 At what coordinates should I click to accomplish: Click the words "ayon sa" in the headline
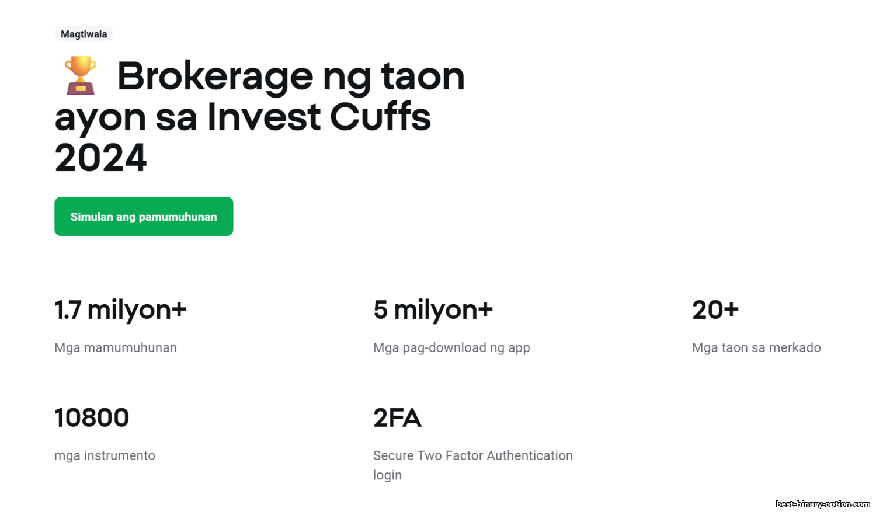coord(126,117)
